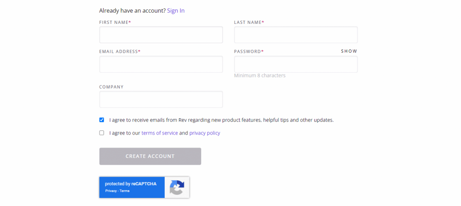
Task: Focus the Company input field
Action: tap(161, 99)
